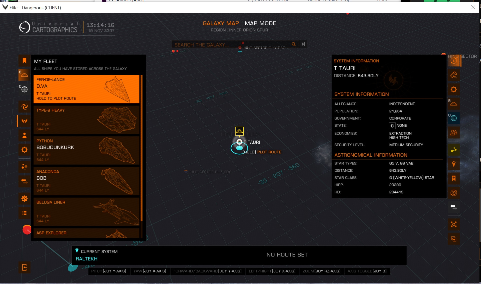Select the Python Bobudunkurk ship card
The image size is (481, 284).
[86, 150]
